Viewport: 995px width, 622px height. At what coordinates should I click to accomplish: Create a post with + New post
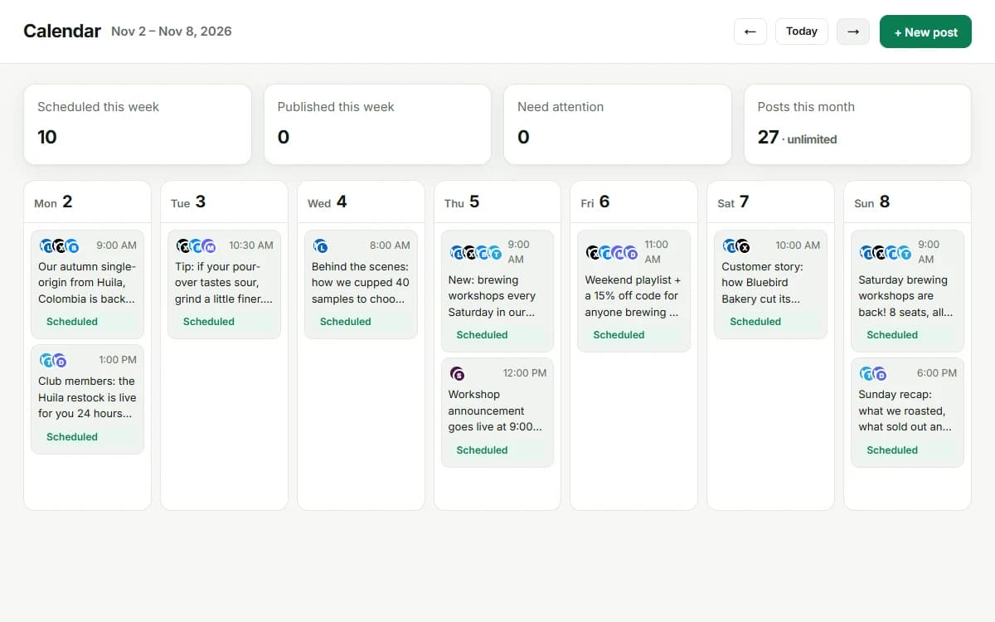925,32
